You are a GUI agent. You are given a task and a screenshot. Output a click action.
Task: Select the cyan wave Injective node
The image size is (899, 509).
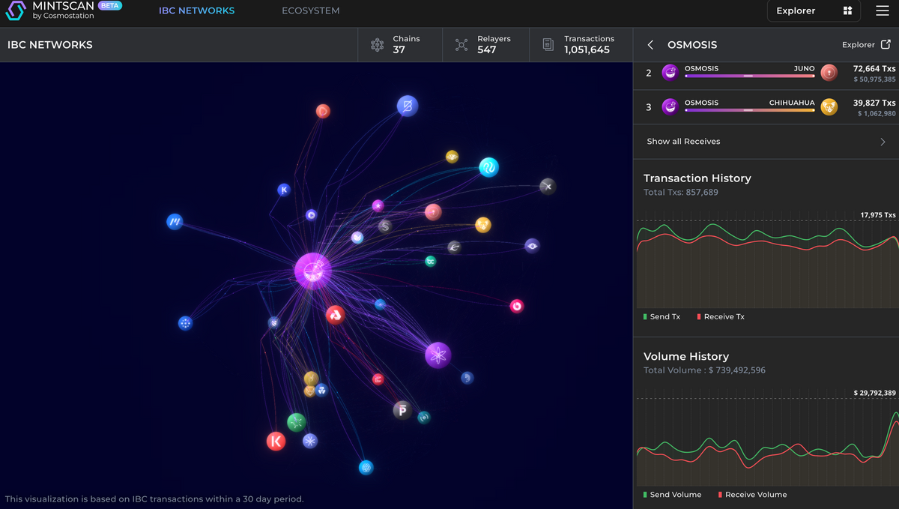488,167
